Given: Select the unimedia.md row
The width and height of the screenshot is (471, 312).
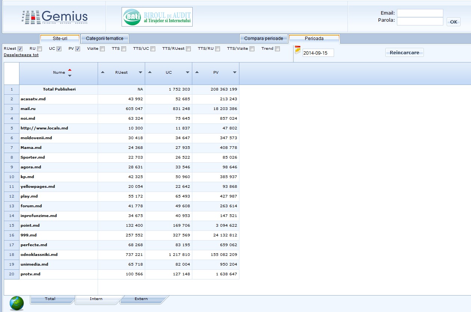Looking at the screenshot, I should [x=122, y=264].
